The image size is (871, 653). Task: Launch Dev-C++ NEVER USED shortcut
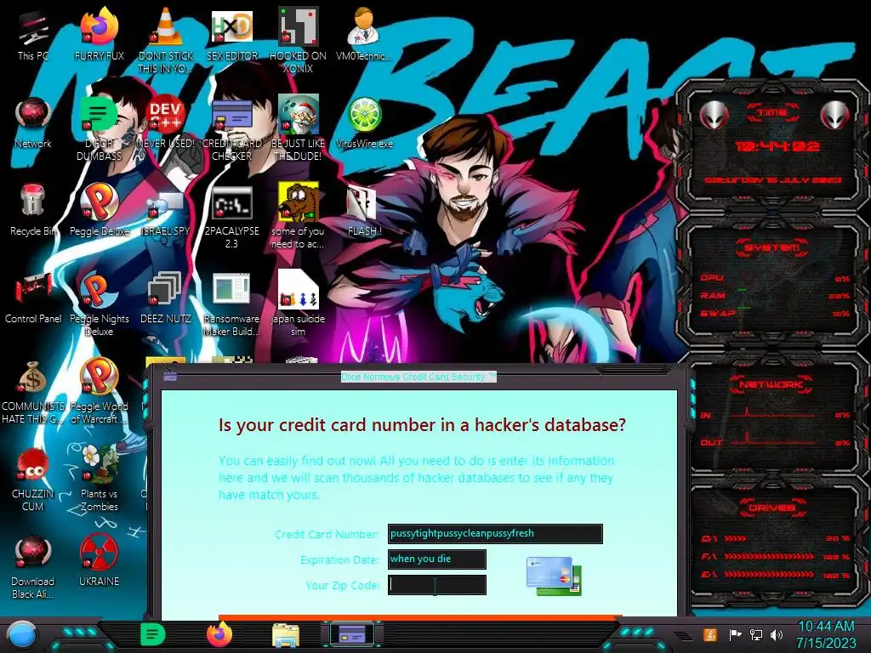click(166, 123)
